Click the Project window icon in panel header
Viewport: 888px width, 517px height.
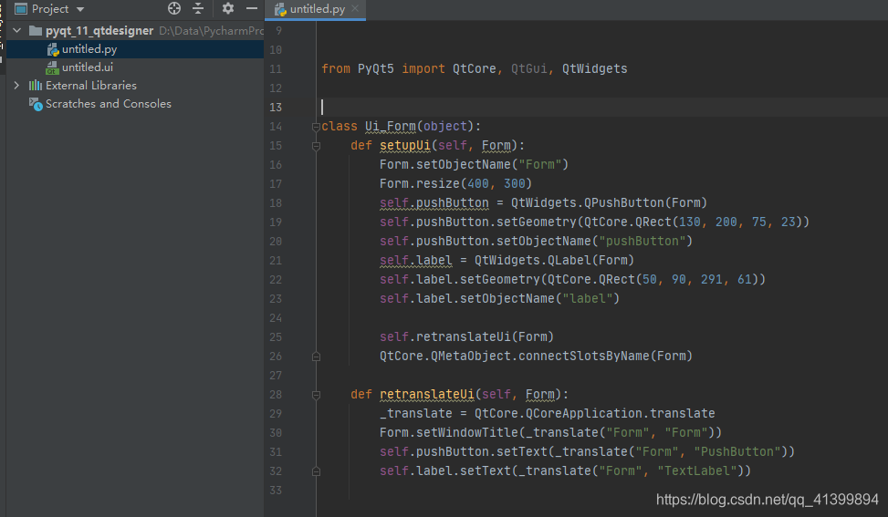pos(21,9)
